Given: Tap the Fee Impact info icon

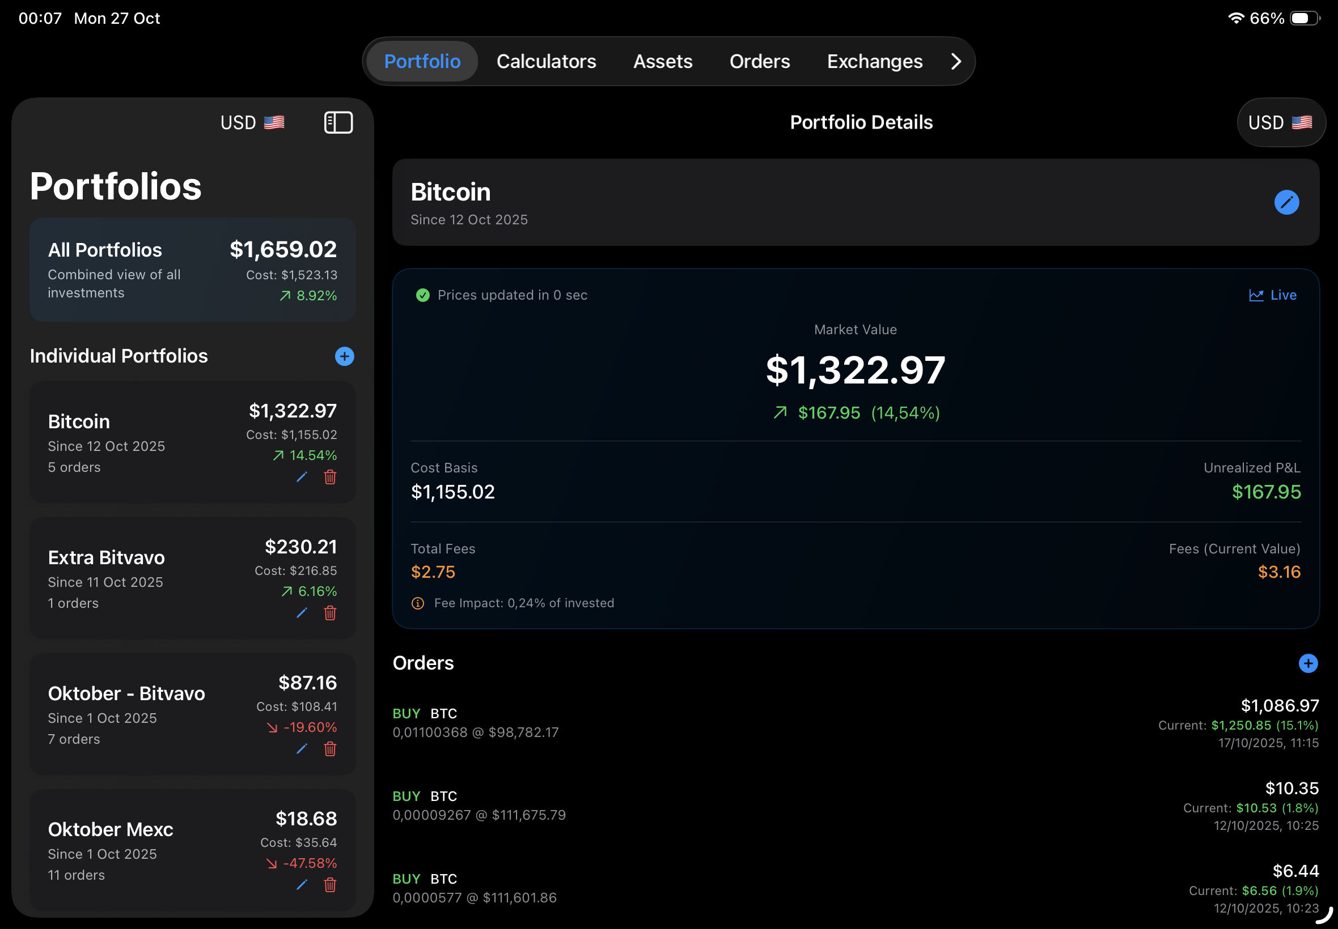Looking at the screenshot, I should click(418, 603).
